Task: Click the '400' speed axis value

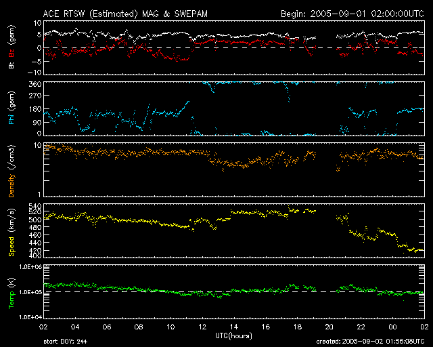Action: click(x=35, y=255)
